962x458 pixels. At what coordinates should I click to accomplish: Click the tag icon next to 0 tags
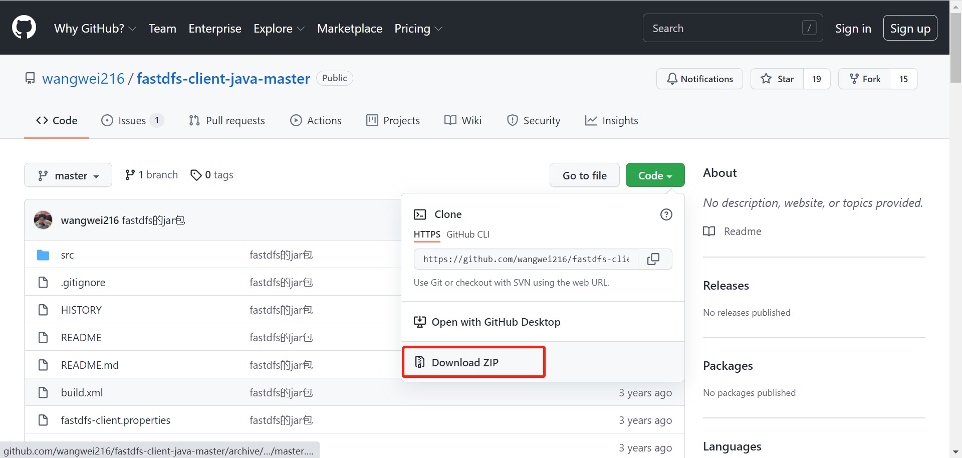[x=196, y=175]
